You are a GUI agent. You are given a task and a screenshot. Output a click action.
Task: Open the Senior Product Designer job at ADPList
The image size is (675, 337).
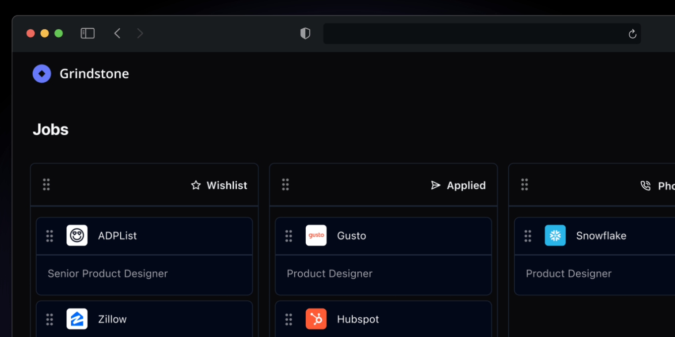coord(108,274)
